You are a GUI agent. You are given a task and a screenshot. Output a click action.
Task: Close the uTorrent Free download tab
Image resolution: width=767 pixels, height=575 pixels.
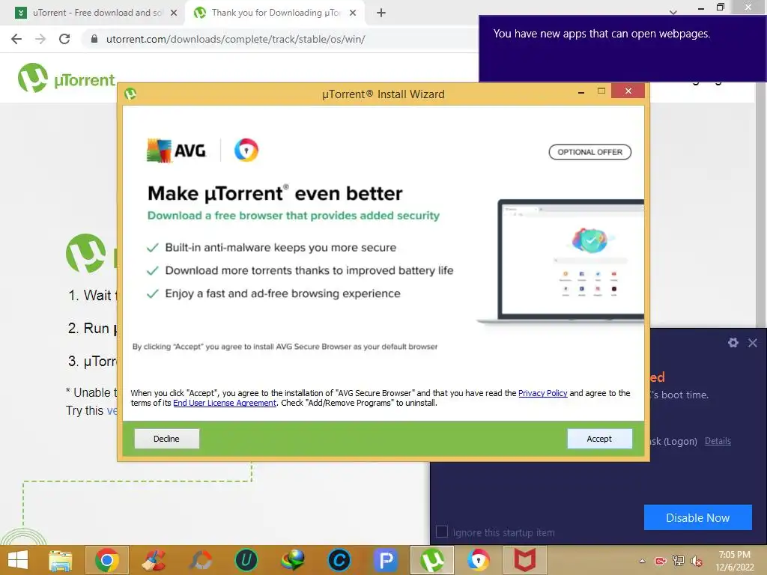(174, 13)
